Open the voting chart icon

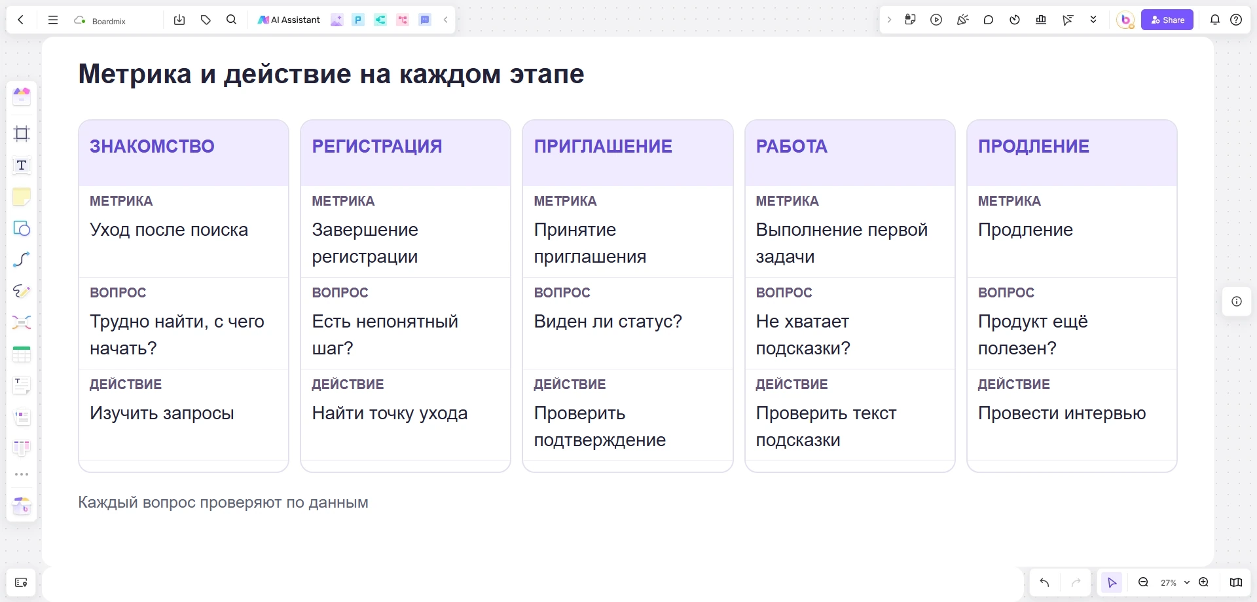click(1041, 20)
